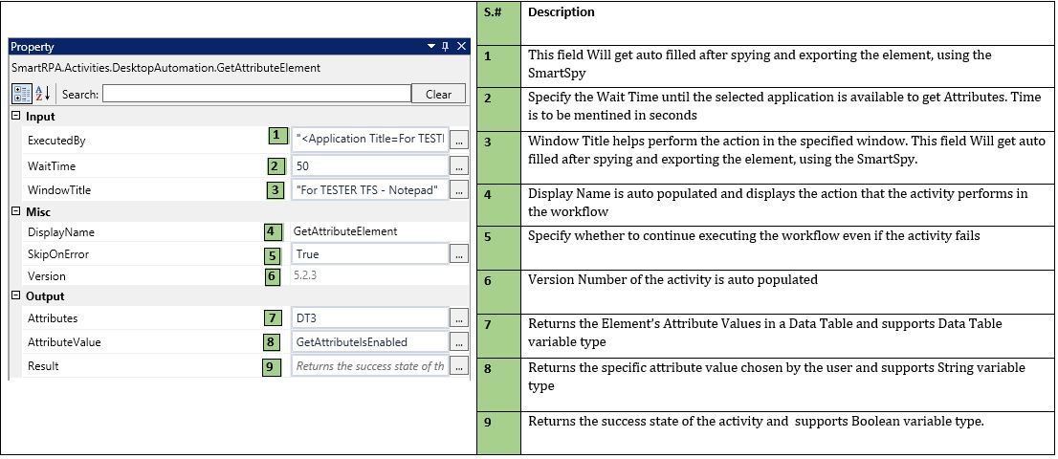Collapse the Misc section
This screenshot has width=1058, height=459.
click(x=15, y=212)
